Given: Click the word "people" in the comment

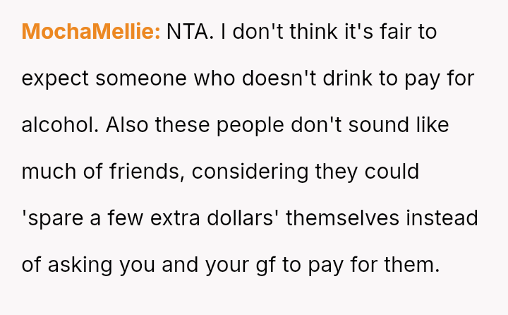Looking at the screenshot, I should click(x=246, y=125).
